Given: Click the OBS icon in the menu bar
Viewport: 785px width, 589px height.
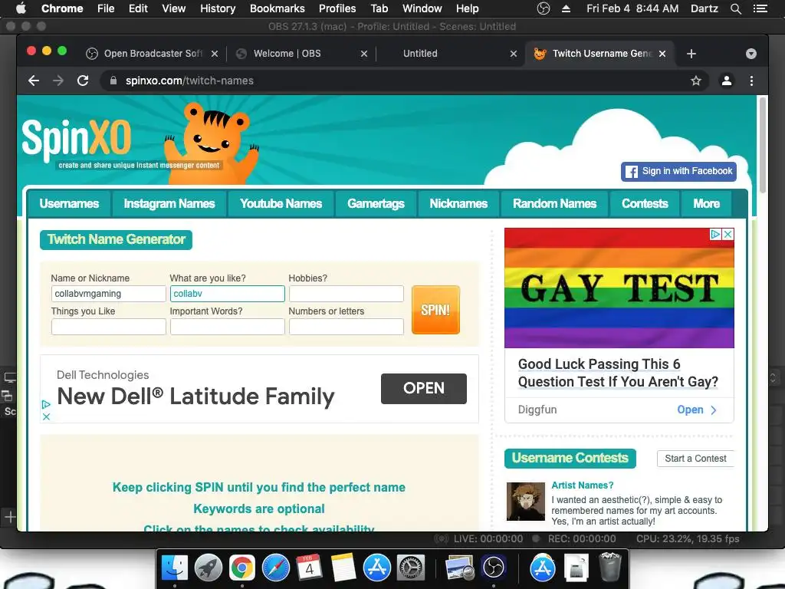Looking at the screenshot, I should [544, 8].
